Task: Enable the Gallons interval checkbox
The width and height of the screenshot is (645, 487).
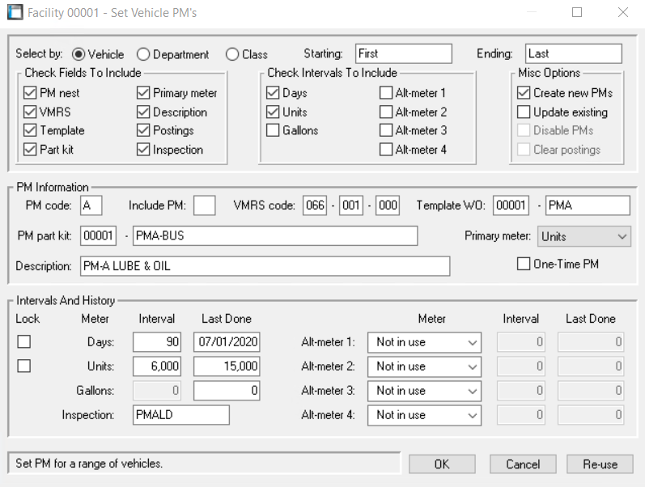Action: point(274,130)
